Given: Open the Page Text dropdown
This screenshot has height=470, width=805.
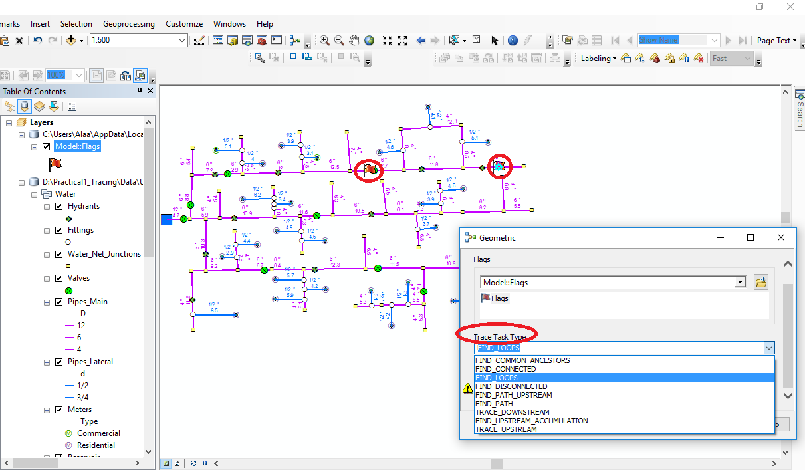Looking at the screenshot, I should click(777, 40).
